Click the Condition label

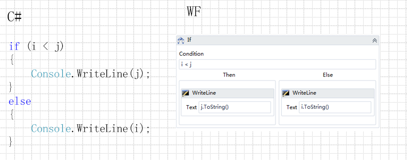[x=191, y=54]
